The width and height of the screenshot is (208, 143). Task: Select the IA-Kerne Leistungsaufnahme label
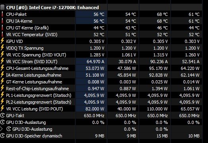point(34,75)
